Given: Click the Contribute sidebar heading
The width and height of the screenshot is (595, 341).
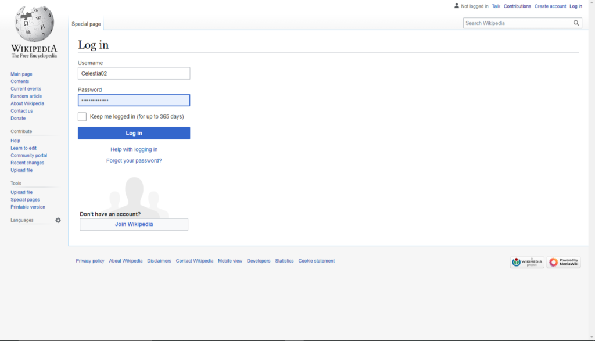Looking at the screenshot, I should click(x=21, y=132).
